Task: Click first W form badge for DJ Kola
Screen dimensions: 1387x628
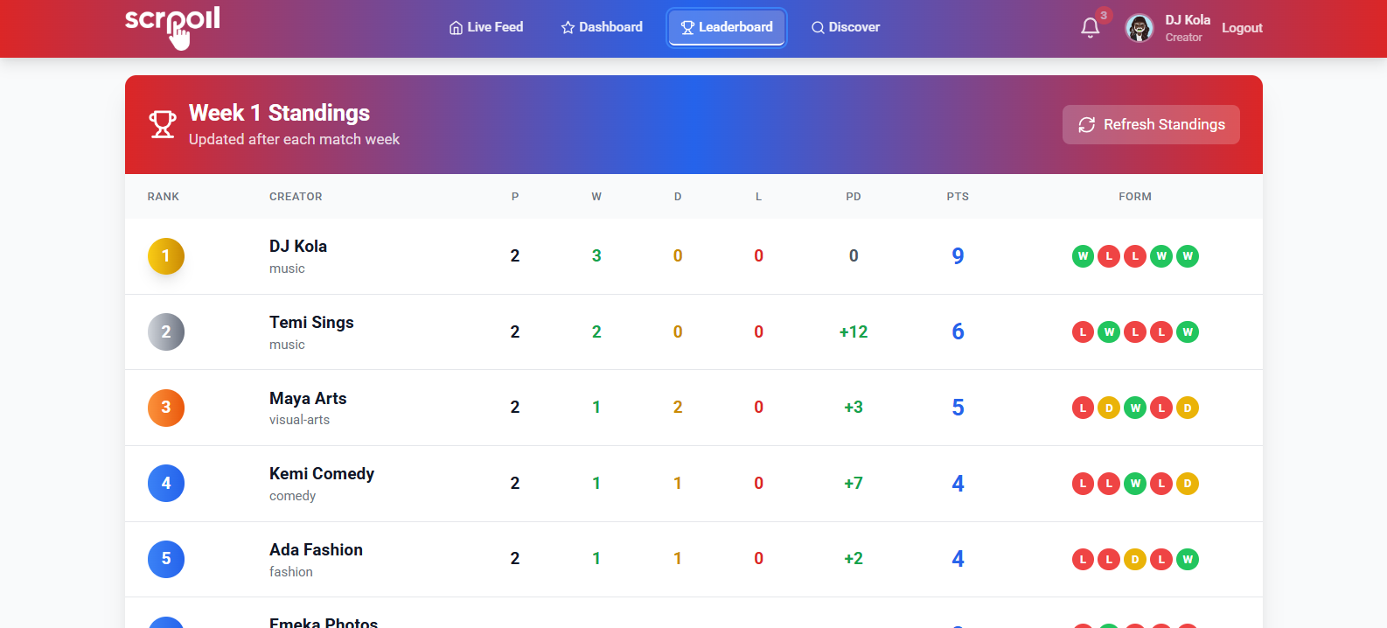Action: (x=1083, y=256)
